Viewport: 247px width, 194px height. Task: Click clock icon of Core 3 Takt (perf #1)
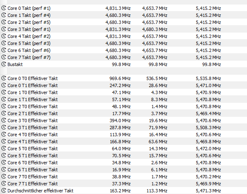point(4,29)
